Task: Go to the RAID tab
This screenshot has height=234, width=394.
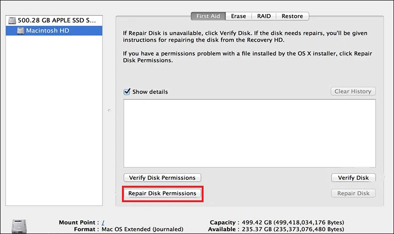Action: click(x=264, y=16)
